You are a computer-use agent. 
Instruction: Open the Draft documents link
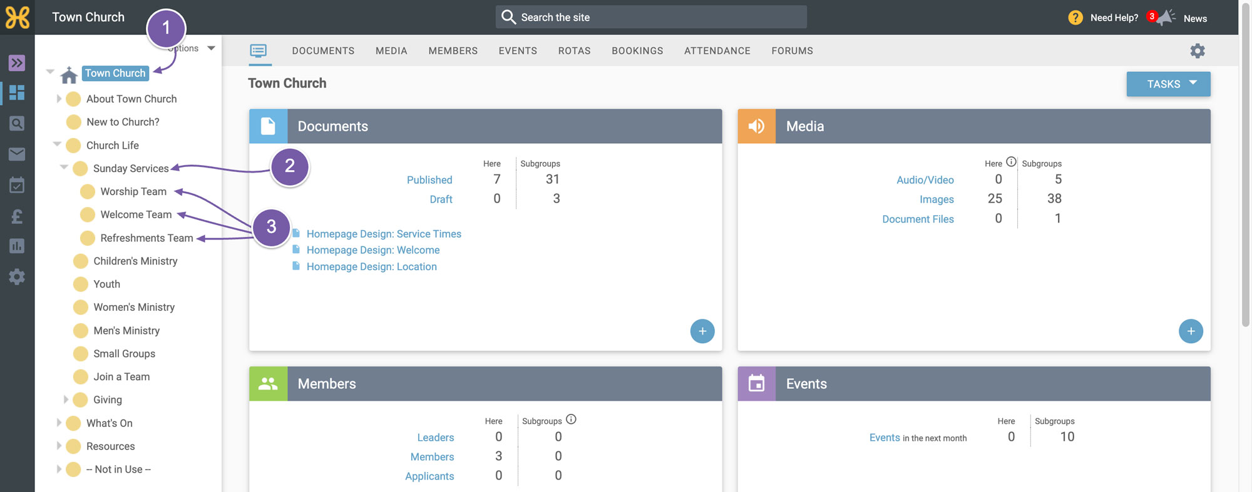pyautogui.click(x=441, y=199)
